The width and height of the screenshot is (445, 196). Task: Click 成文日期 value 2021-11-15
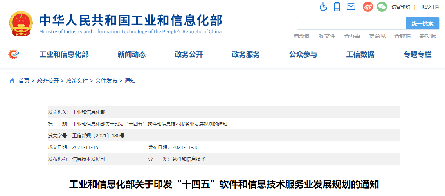85,147
